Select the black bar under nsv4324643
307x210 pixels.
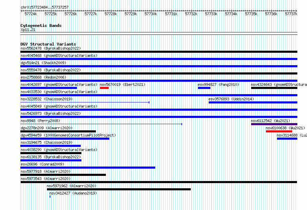[x=274, y=88]
